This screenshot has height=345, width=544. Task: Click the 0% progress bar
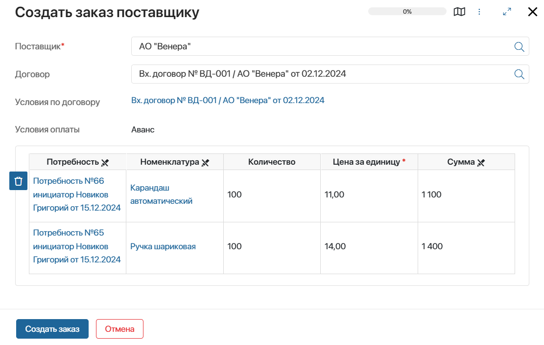tap(407, 11)
